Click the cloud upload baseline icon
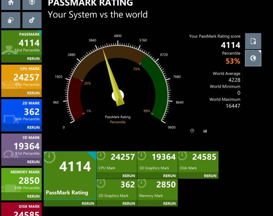The image size is (273, 216). coord(11,20)
